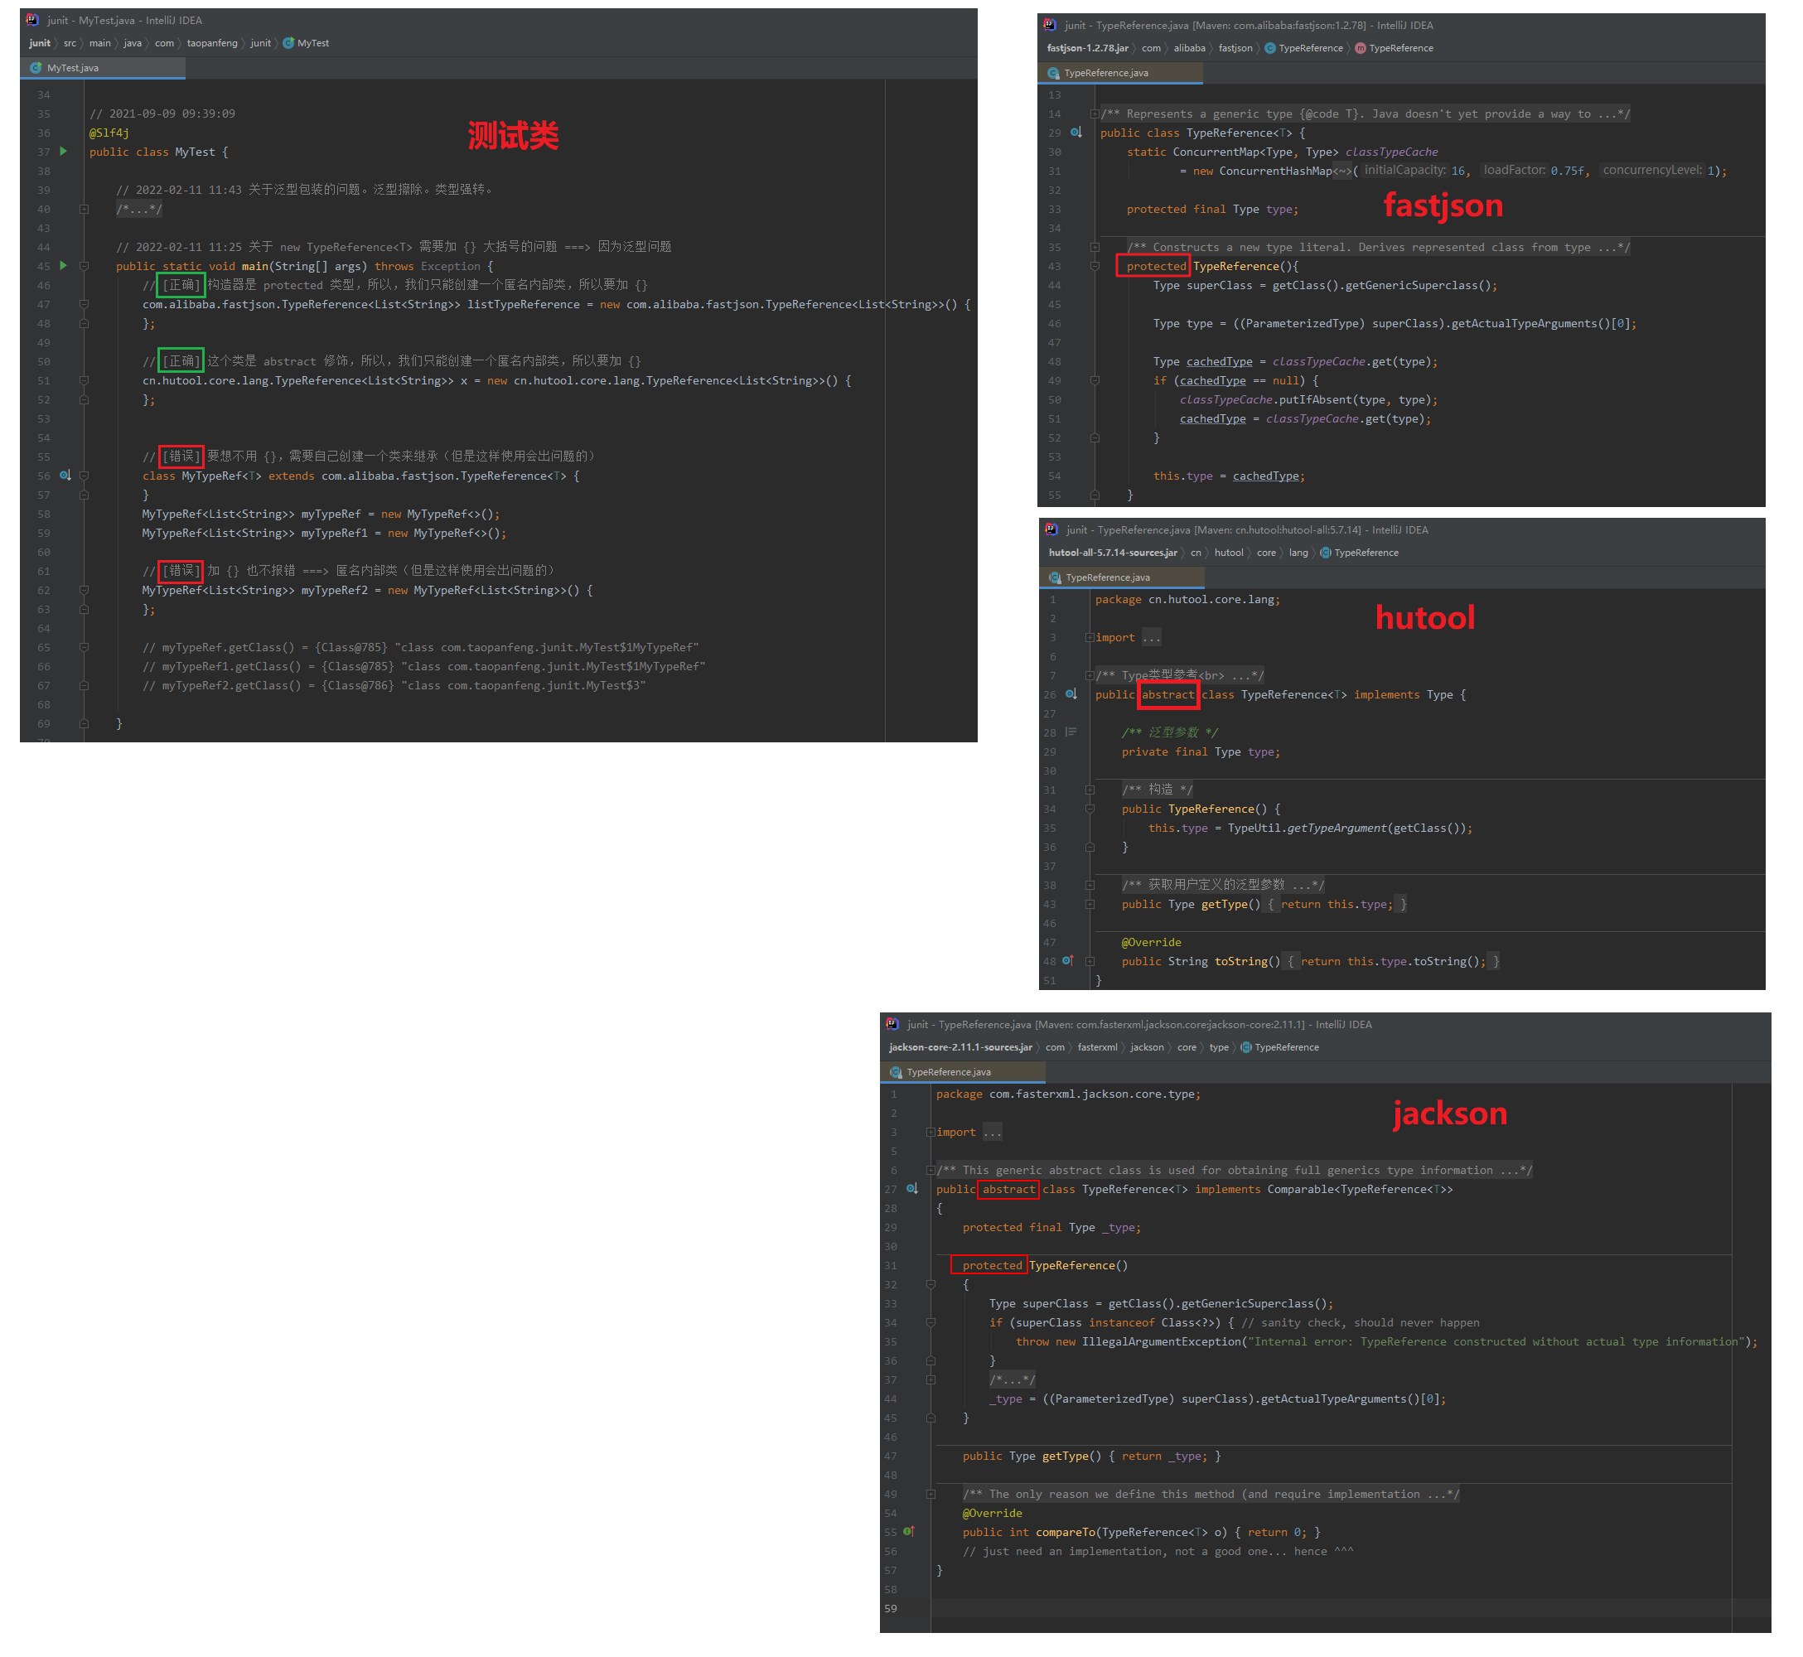This screenshot has width=1803, height=1657.
Task: Click the subclass gutter icon at jackson line 27
Action: click(911, 1189)
